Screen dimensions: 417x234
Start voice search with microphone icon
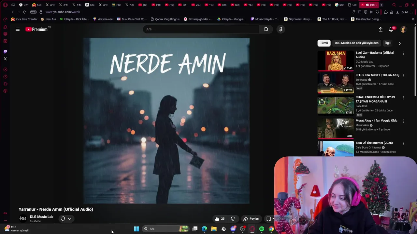pos(281,29)
